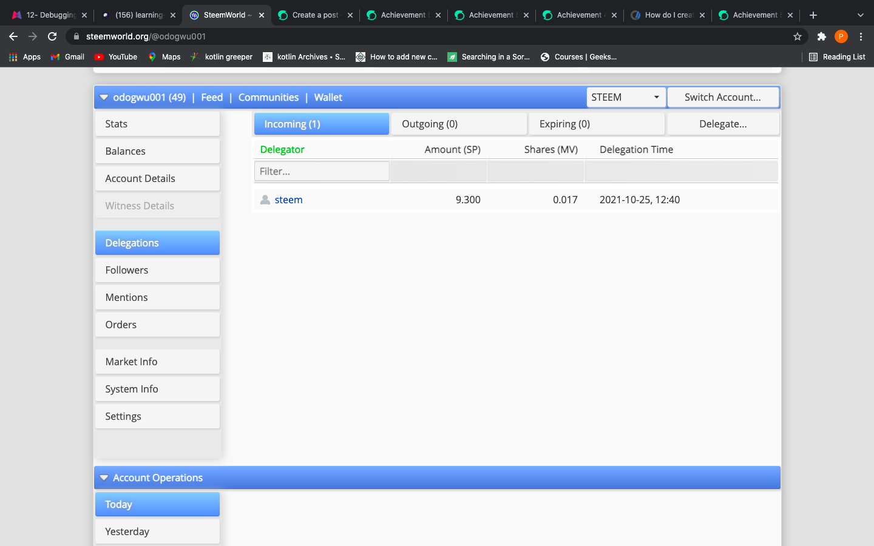Open the Chrome profile avatar
The image size is (874, 546).
tap(841, 36)
